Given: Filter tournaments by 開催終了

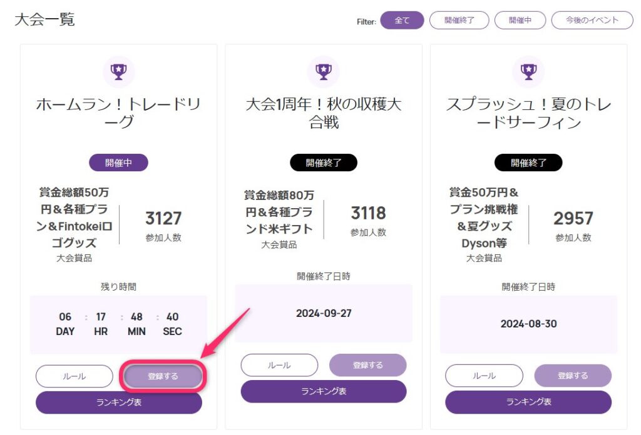Looking at the screenshot, I should (x=459, y=21).
